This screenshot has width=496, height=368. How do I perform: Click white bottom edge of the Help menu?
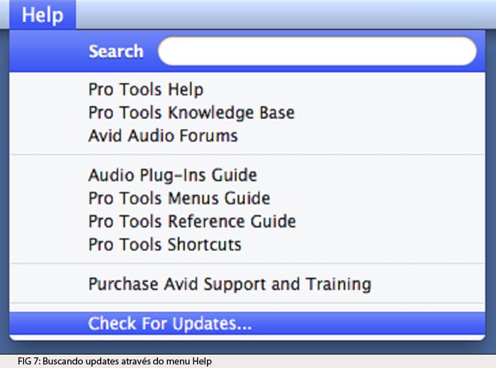247,338
